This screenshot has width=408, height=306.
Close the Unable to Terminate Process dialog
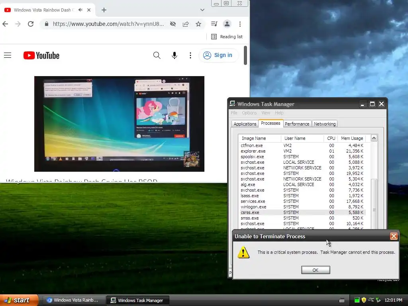coord(393,236)
